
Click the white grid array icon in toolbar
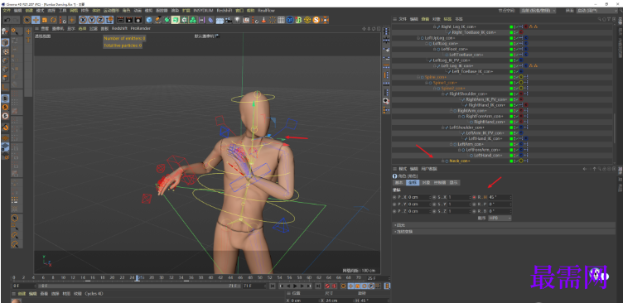click(282, 20)
